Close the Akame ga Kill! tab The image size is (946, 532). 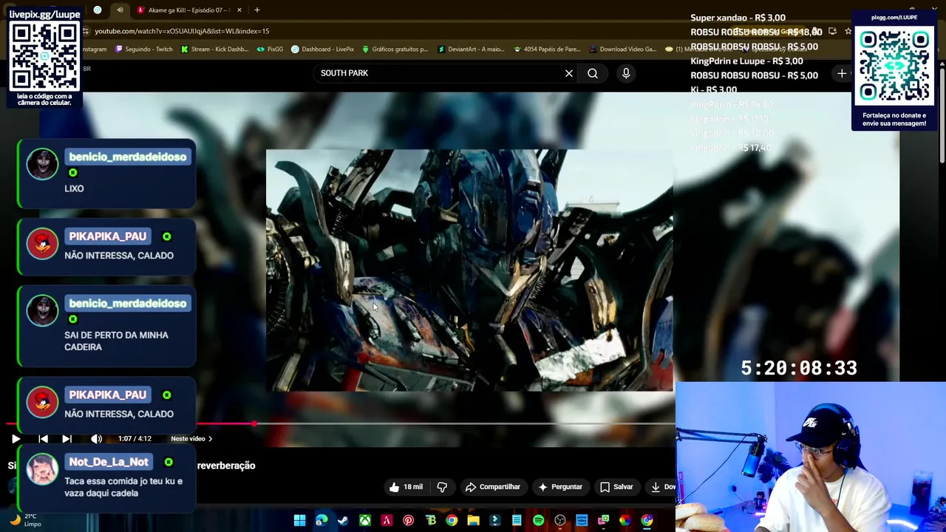[239, 10]
